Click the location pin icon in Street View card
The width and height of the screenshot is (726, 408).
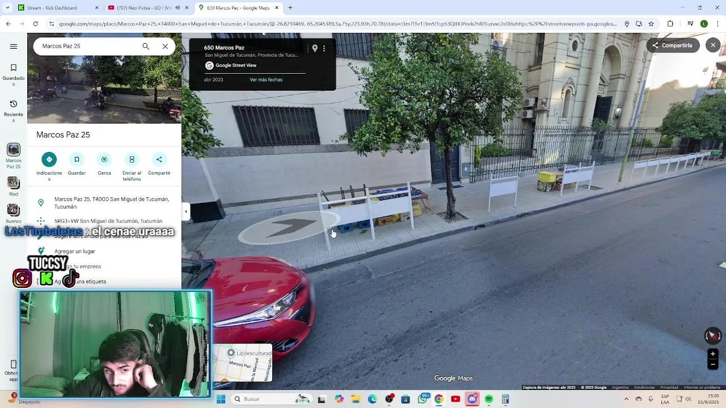pos(315,49)
